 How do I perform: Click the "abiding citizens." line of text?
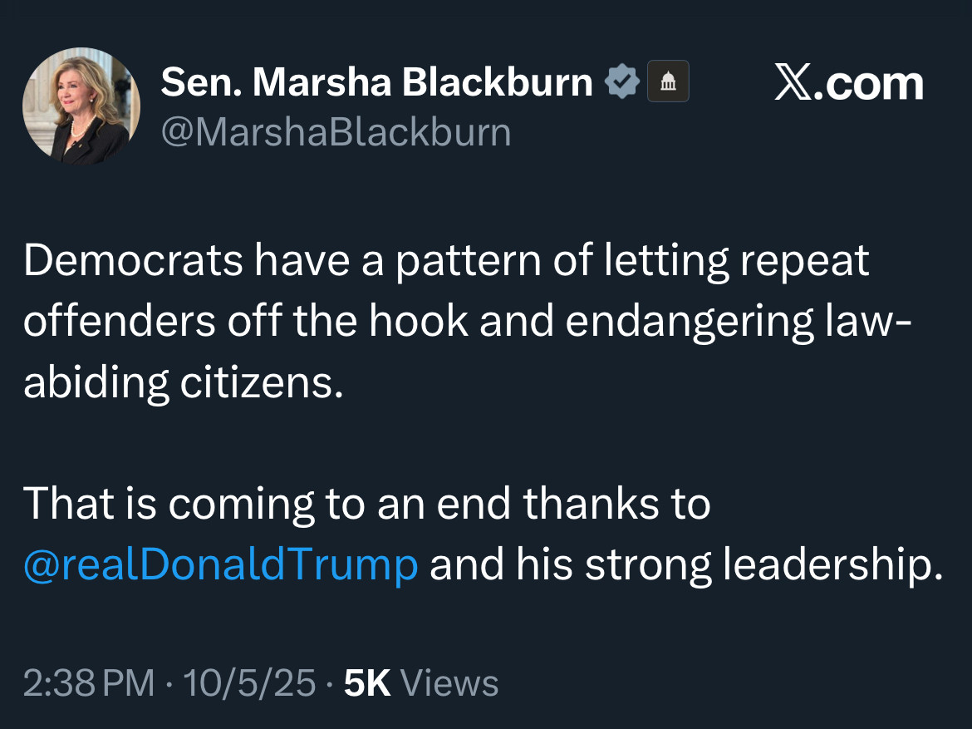pos(183,384)
